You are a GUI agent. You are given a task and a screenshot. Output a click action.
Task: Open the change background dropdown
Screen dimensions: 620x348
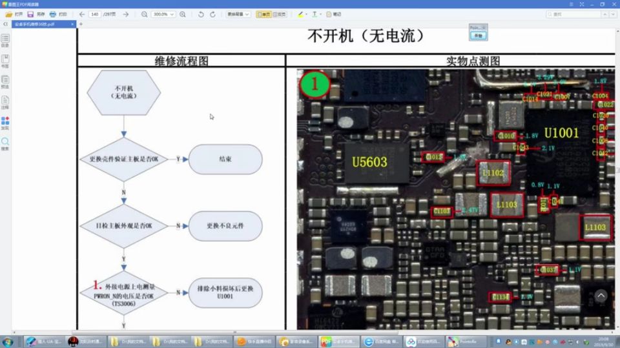[238, 14]
